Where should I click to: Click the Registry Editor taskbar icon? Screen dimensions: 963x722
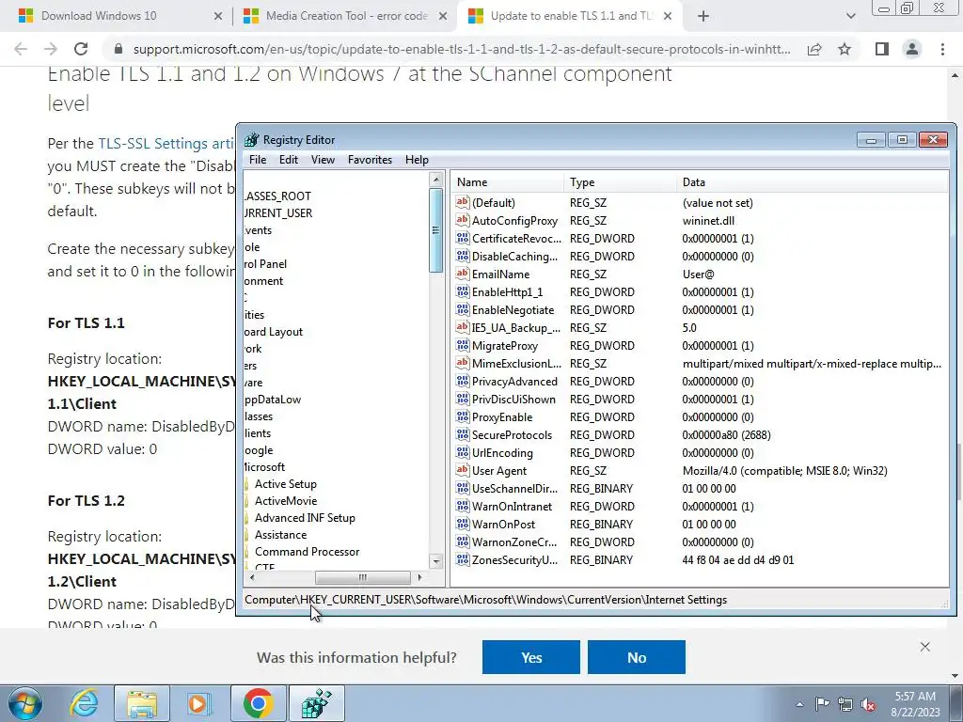pos(317,703)
